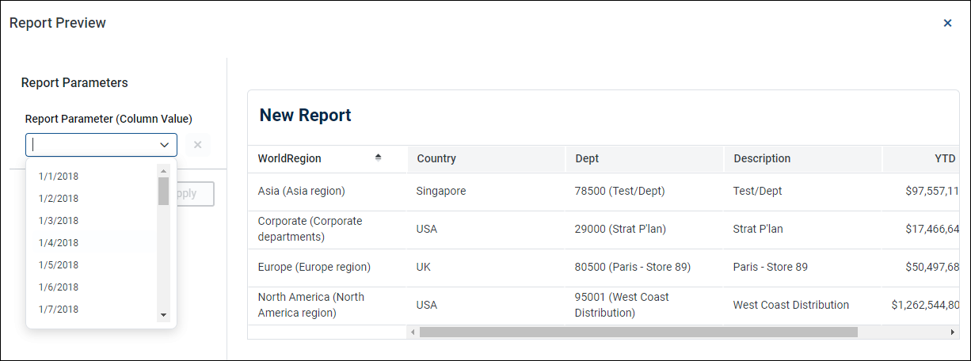The height and width of the screenshot is (361, 971).
Task: Click the Description column header
Action: [x=762, y=158]
